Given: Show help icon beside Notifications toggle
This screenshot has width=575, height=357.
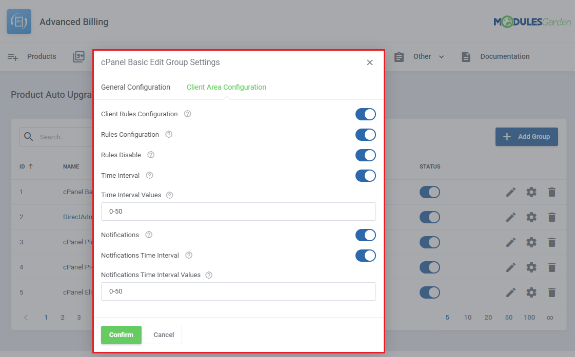Looking at the screenshot, I should (x=149, y=235).
